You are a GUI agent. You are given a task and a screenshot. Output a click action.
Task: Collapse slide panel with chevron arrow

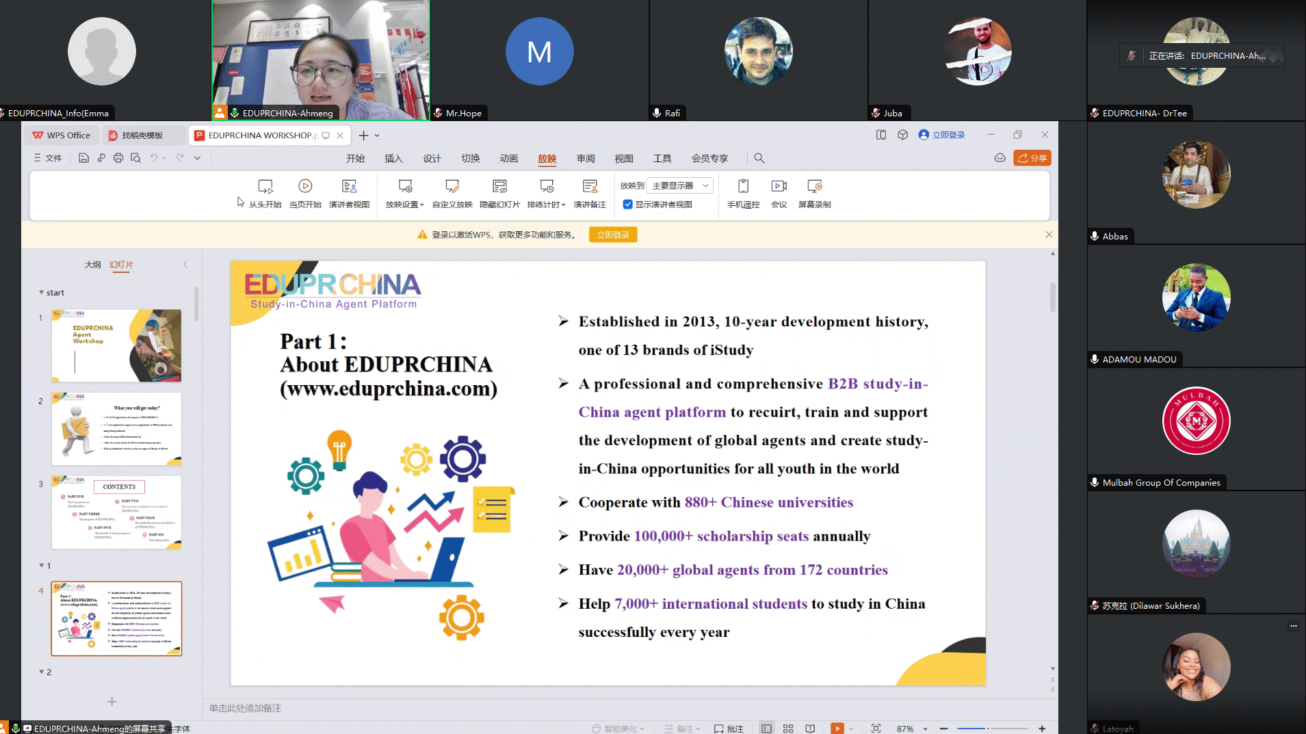tap(185, 264)
